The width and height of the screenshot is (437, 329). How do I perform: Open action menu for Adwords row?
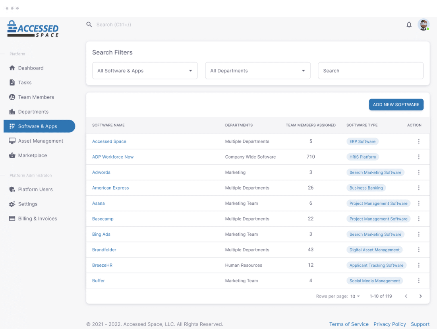418,172
